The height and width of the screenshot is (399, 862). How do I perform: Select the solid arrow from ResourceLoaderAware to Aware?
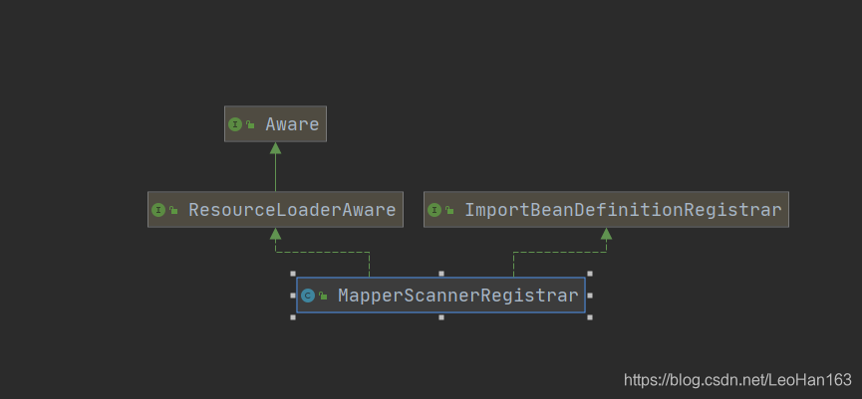tap(275, 167)
